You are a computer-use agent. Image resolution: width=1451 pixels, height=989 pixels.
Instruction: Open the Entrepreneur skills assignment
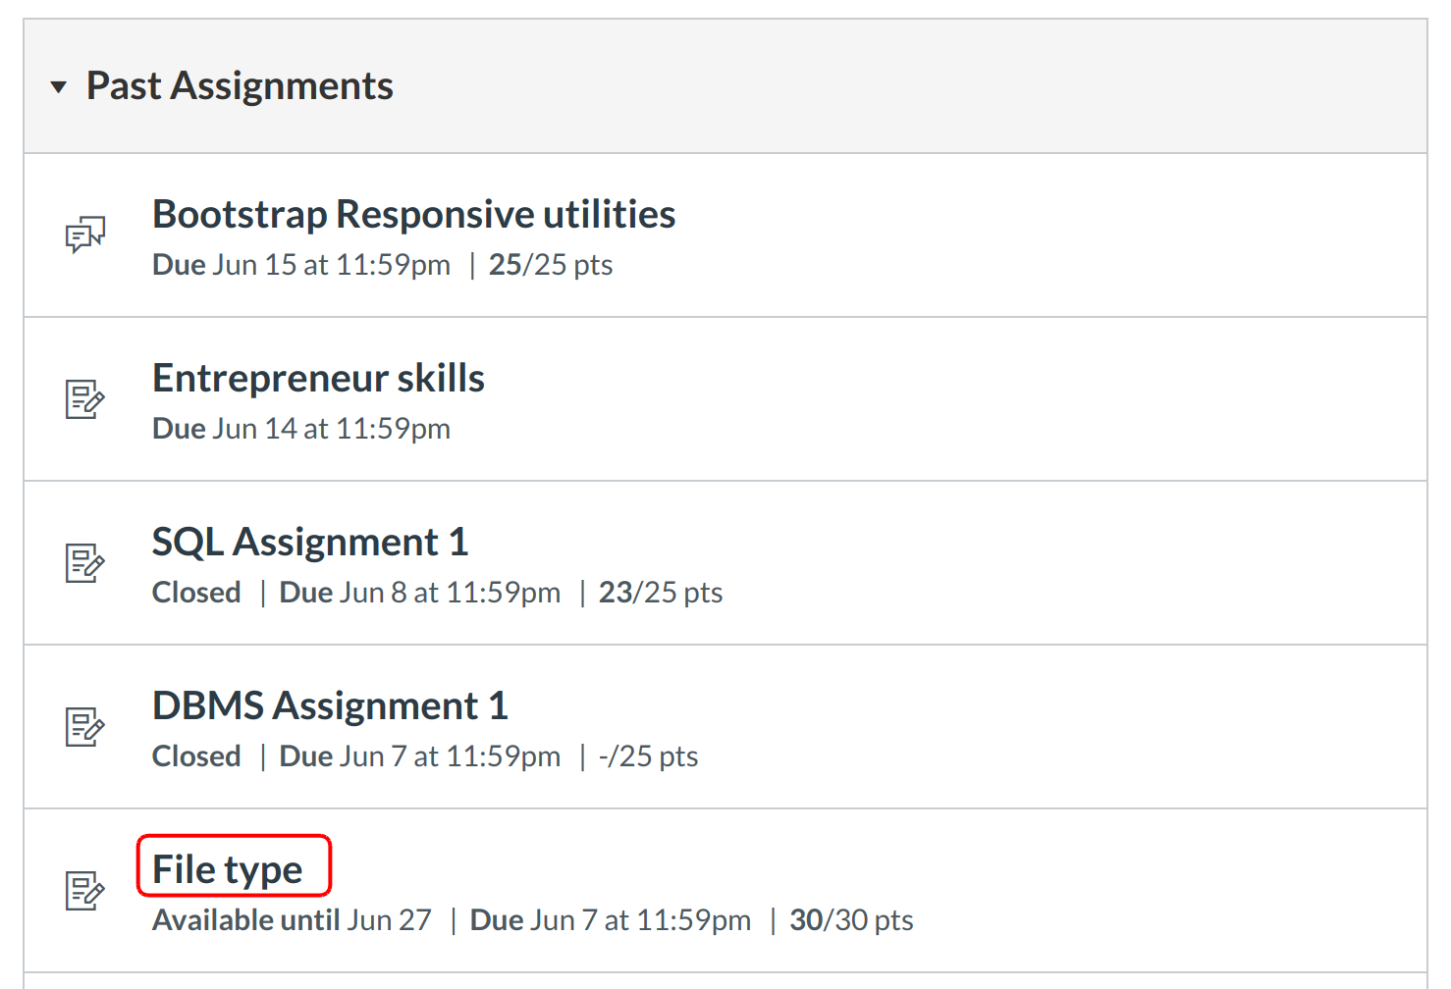tap(318, 378)
